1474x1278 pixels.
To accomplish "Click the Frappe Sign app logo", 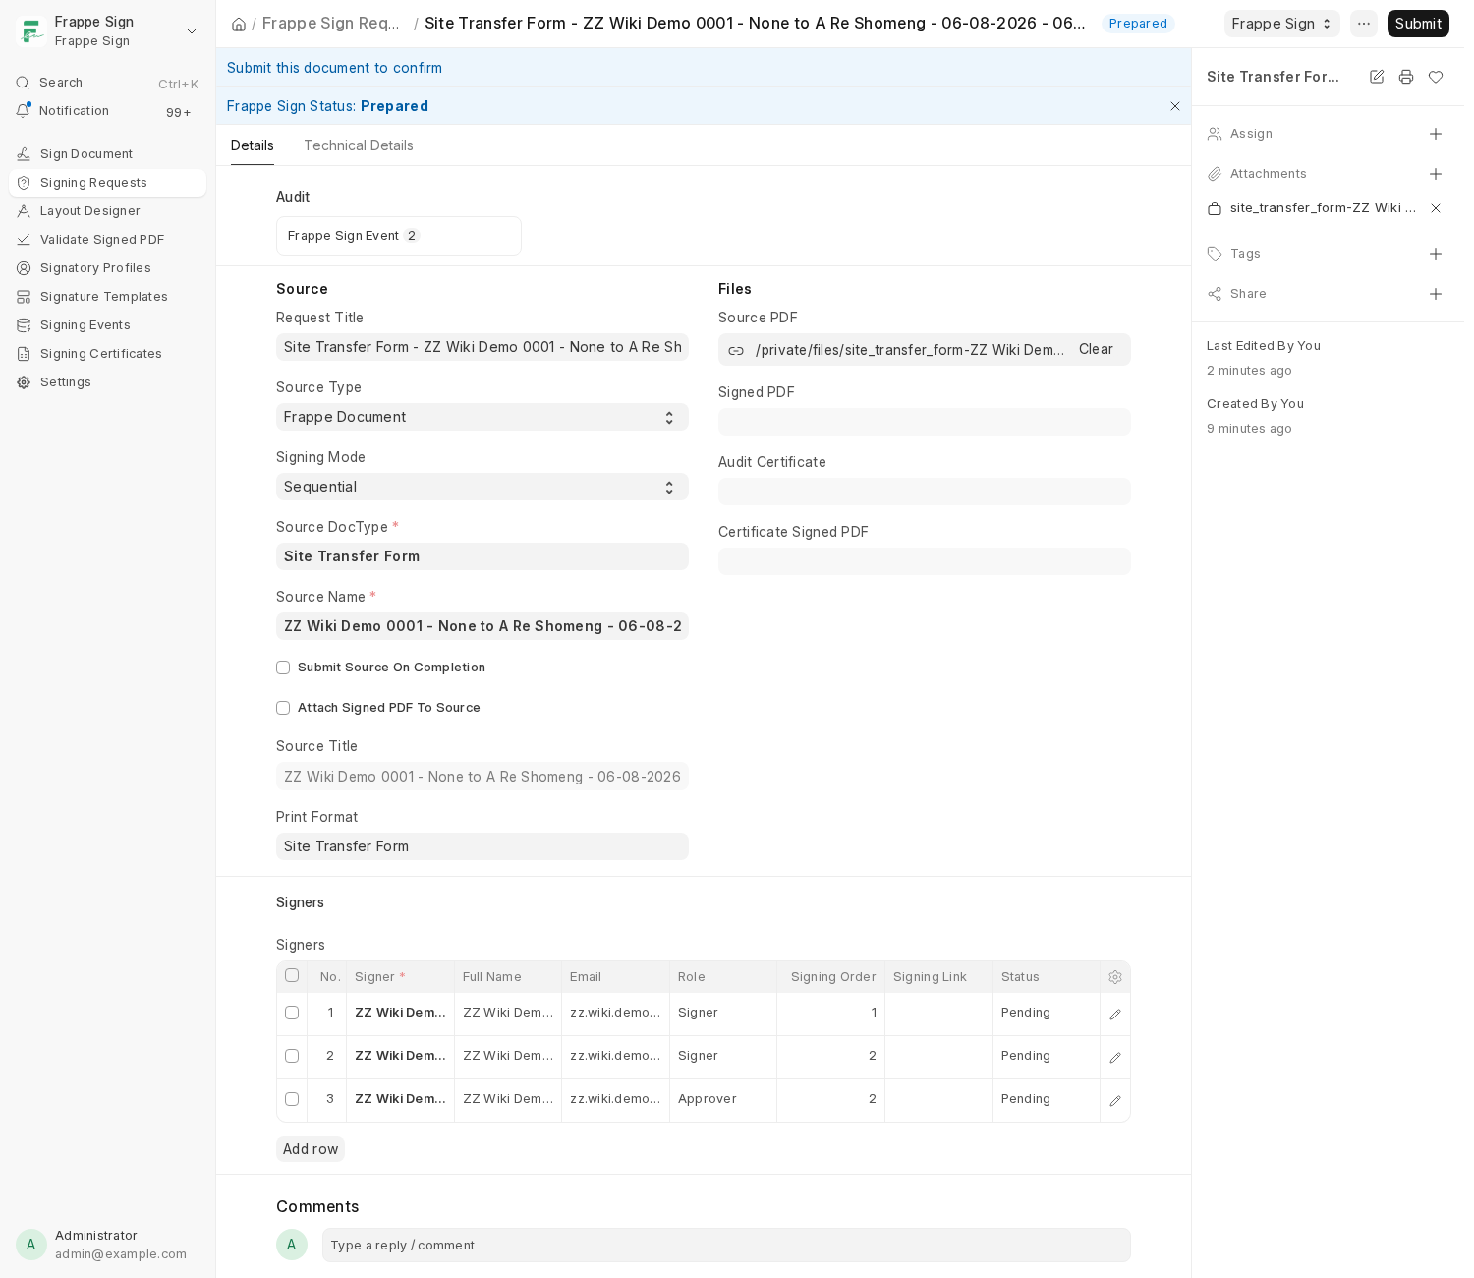I will (x=31, y=31).
